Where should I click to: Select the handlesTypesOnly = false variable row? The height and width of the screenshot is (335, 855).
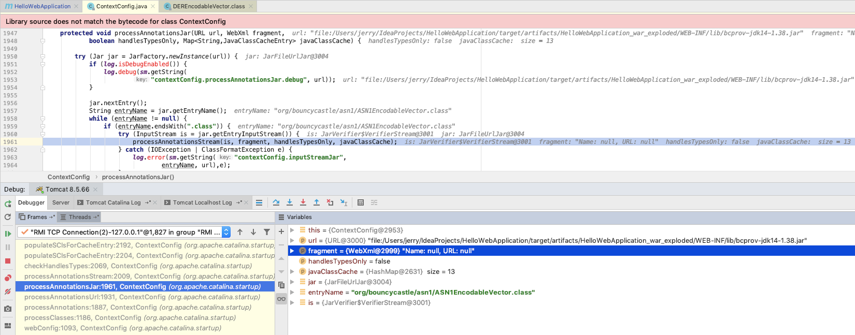(x=572, y=261)
